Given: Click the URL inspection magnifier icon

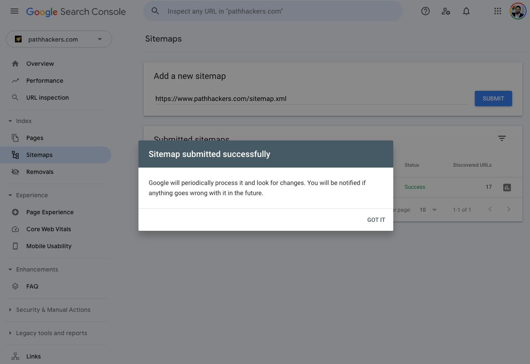Looking at the screenshot, I should [x=15, y=98].
